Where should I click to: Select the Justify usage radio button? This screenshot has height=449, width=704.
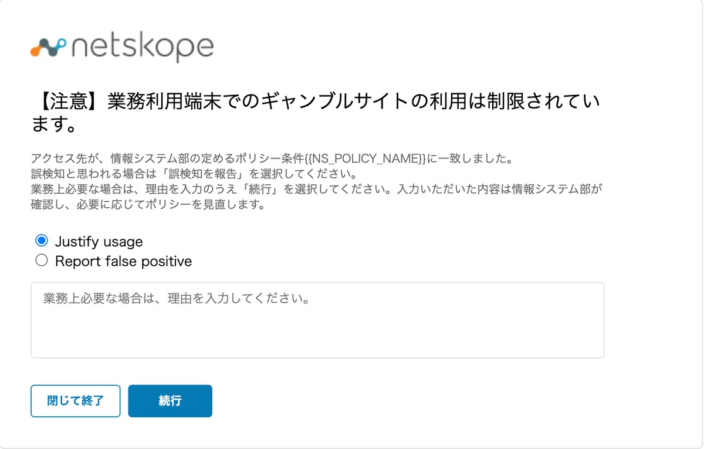[42, 241]
